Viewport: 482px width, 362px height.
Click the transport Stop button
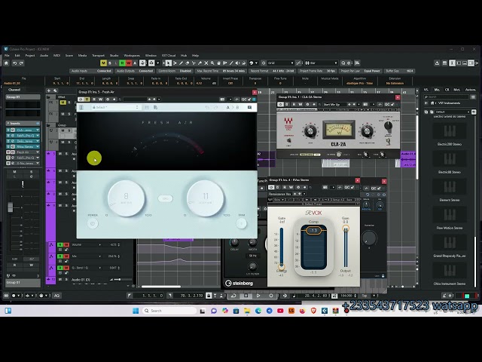pos(246,296)
